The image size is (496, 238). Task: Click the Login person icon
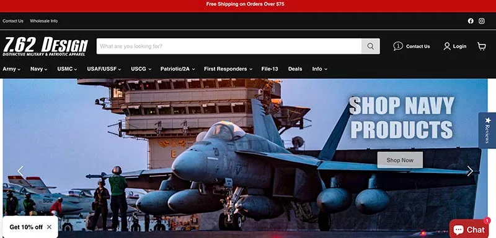pos(446,46)
